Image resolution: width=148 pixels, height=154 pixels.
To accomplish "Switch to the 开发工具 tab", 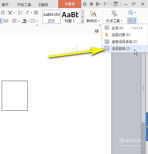I will [24, 5].
